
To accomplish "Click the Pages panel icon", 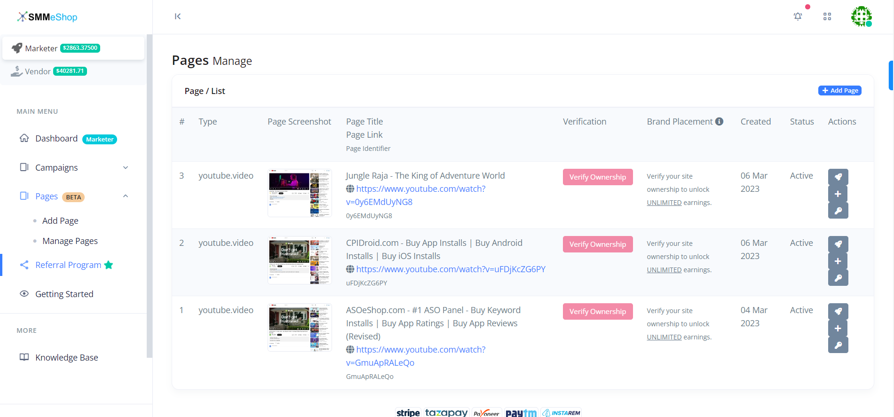I will point(24,196).
